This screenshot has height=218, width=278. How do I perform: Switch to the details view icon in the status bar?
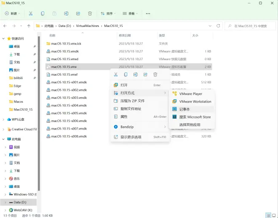[x=268, y=215]
